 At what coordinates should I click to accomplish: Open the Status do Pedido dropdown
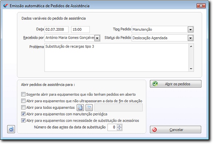point(190,38)
